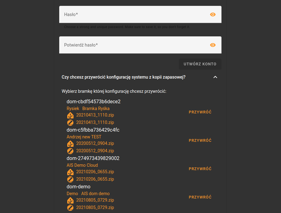The height and width of the screenshot is (213, 281).
Task: Click Home Assistant icon beside 20210206_0655.zip
Action: pos(70,172)
